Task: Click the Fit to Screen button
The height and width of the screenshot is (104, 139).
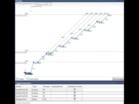Action: 118,79
